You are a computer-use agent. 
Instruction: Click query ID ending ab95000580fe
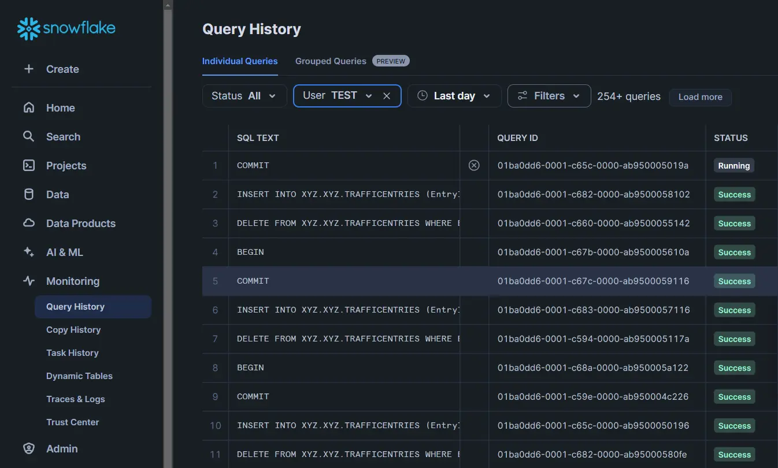[592, 454]
